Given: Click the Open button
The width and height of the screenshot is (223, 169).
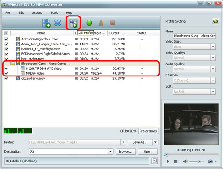Looking at the screenshot, I should [148, 152].
